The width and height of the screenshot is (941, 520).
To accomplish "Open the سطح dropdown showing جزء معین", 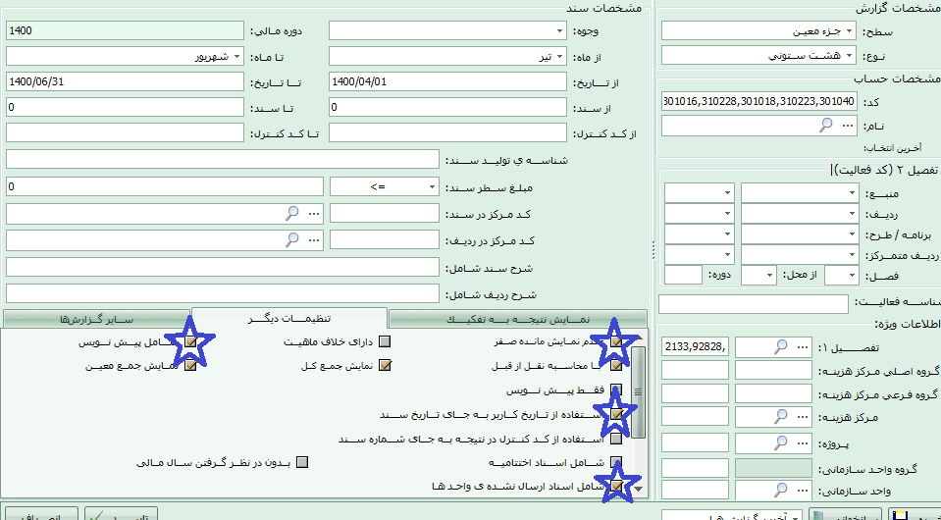I will [759, 30].
